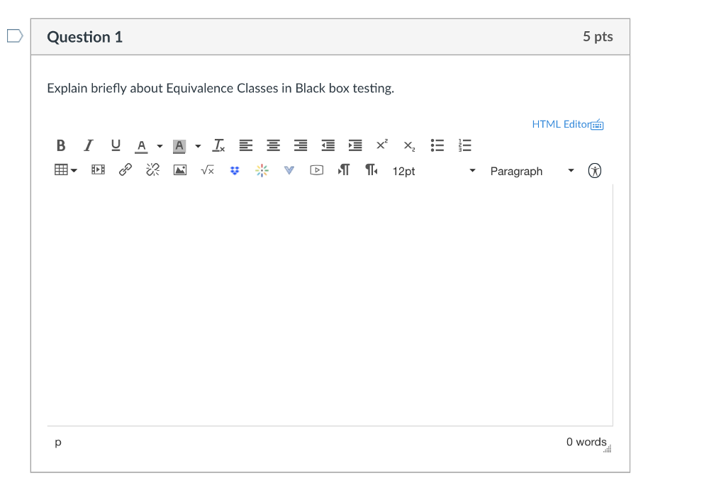This screenshot has height=500, width=726.
Task: Run the accessibility checker
Action: (595, 170)
